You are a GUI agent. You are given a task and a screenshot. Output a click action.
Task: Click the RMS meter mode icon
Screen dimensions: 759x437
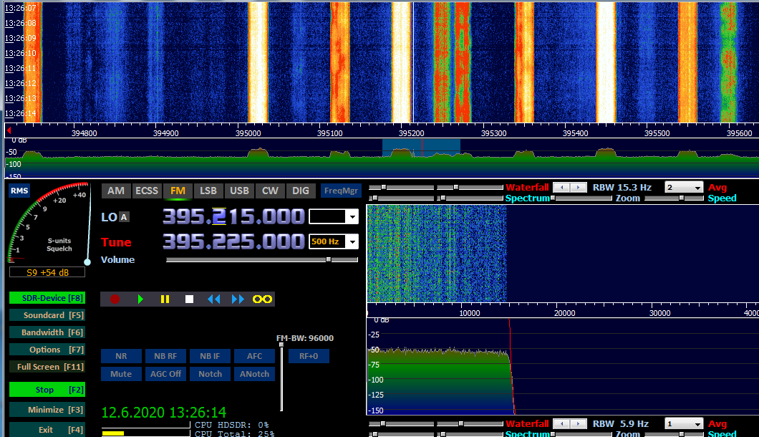pos(19,191)
